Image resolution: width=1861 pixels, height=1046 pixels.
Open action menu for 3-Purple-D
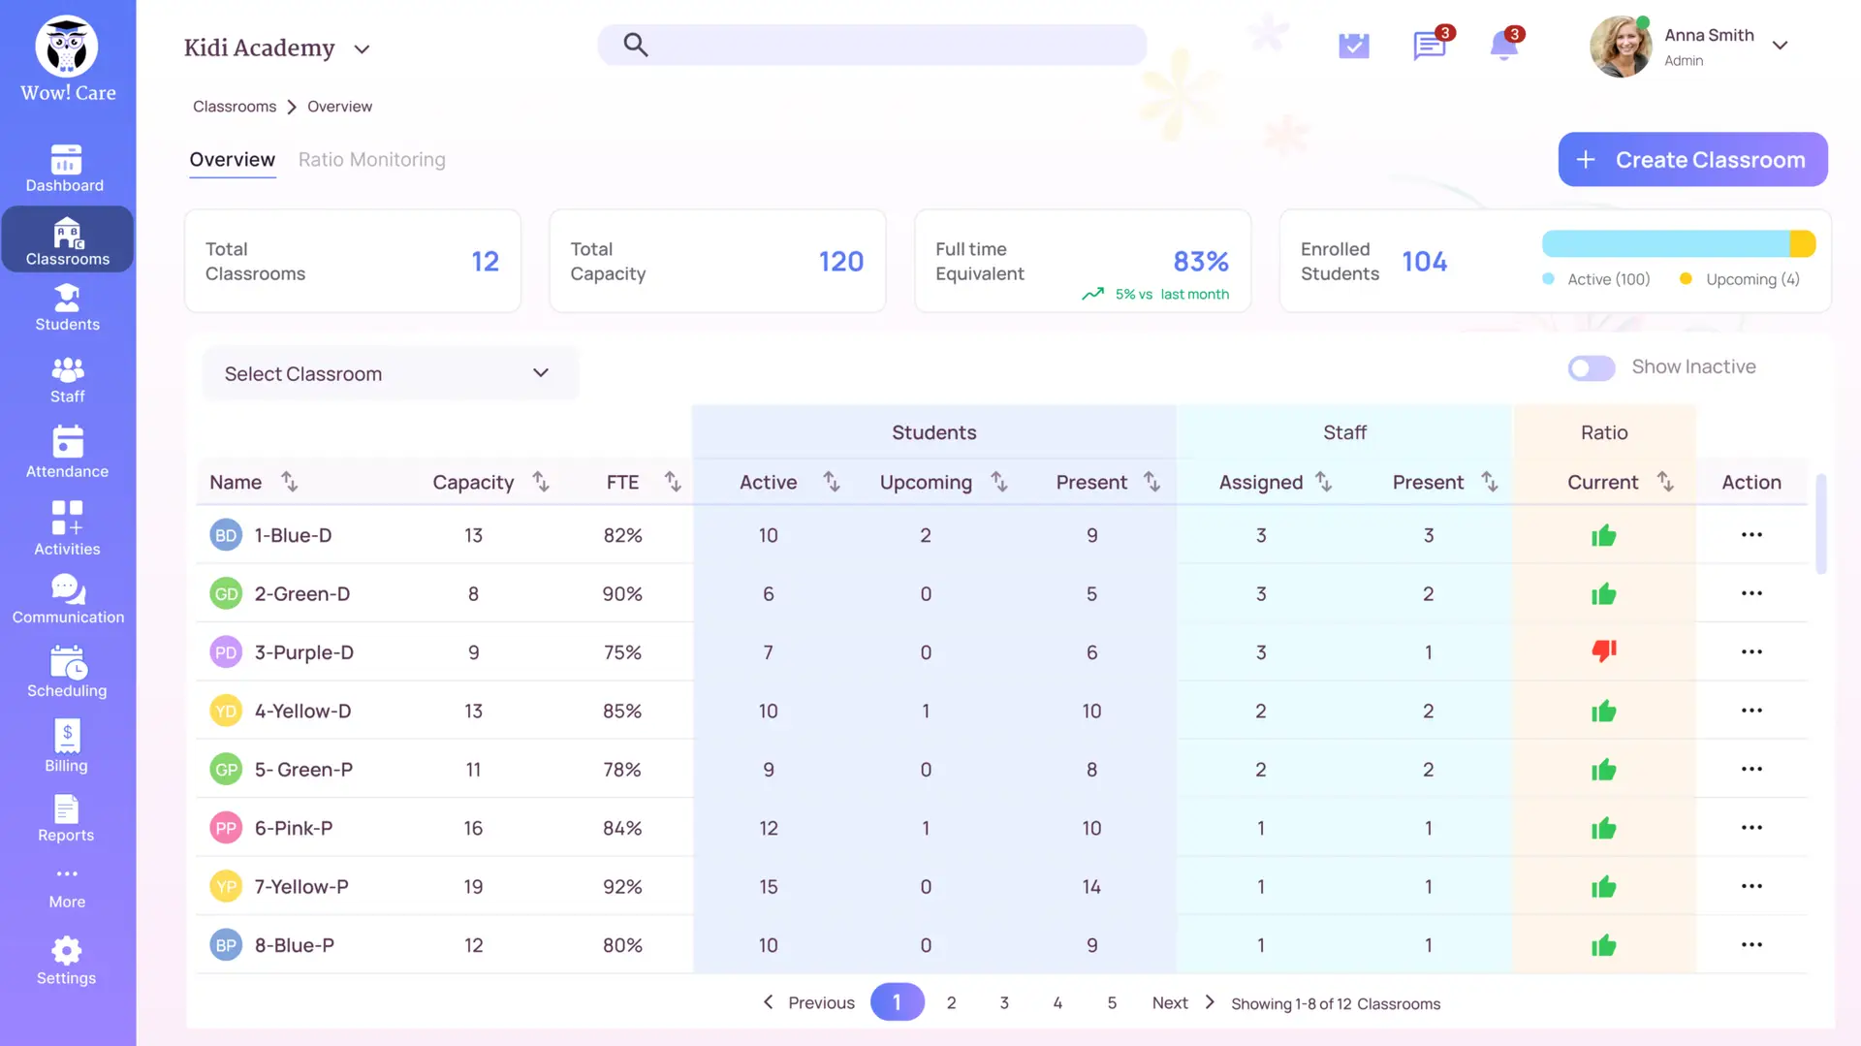[1751, 652]
